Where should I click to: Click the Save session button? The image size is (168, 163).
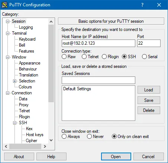click(149, 100)
